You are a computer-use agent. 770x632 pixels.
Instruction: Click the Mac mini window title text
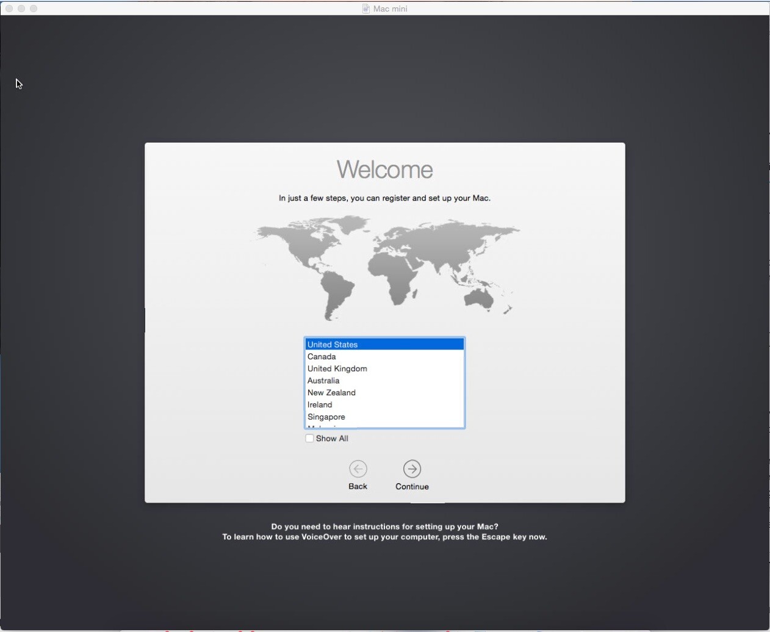coord(390,9)
